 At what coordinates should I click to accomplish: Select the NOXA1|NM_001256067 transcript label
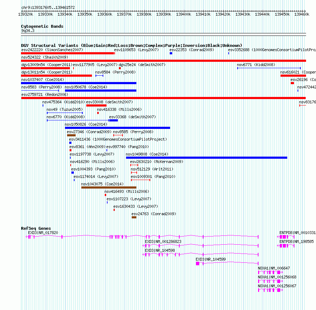(x=277, y=286)
